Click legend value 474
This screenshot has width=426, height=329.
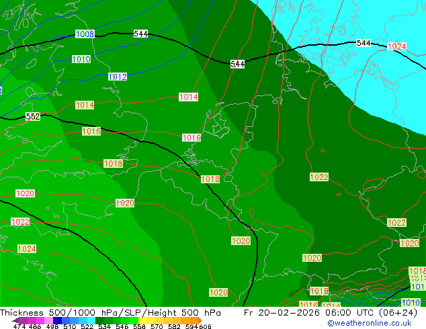pyautogui.click(x=19, y=326)
